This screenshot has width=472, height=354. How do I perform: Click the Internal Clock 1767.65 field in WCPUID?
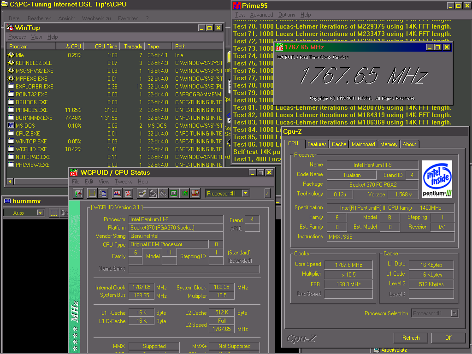[142, 287]
